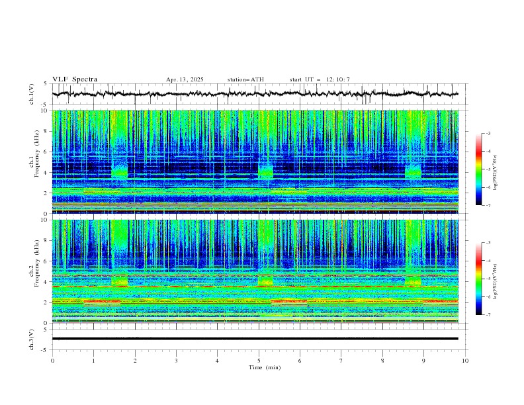
Task: Click time axis tick label "10" at right end
Action: click(465, 361)
